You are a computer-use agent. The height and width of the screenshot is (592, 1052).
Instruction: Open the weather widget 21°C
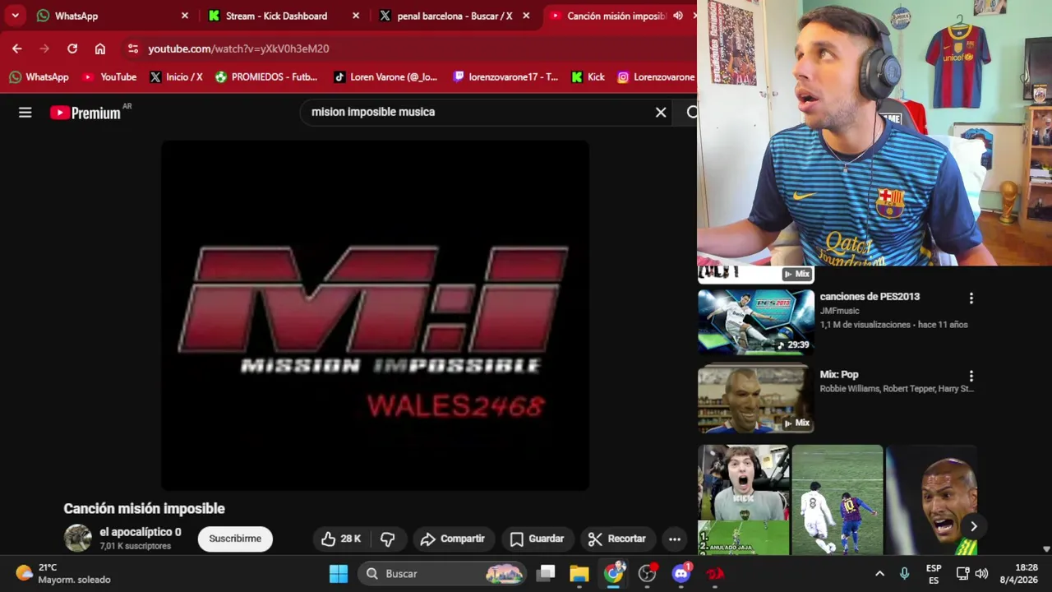click(x=64, y=573)
